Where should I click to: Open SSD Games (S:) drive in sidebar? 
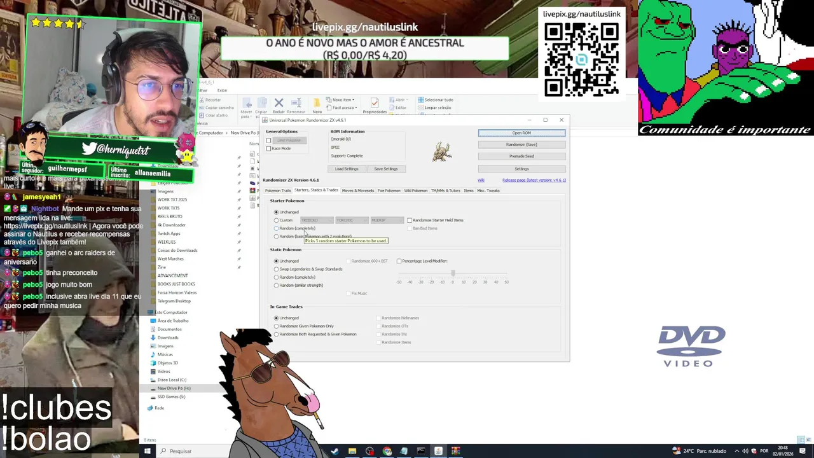[172, 396]
